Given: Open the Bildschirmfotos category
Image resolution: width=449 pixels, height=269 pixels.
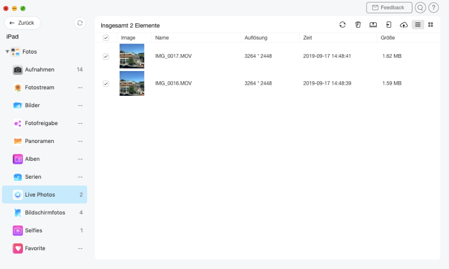Looking at the screenshot, I should [45, 213].
